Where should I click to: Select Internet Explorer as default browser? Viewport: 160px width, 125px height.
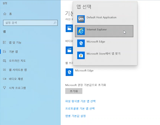point(104,31)
